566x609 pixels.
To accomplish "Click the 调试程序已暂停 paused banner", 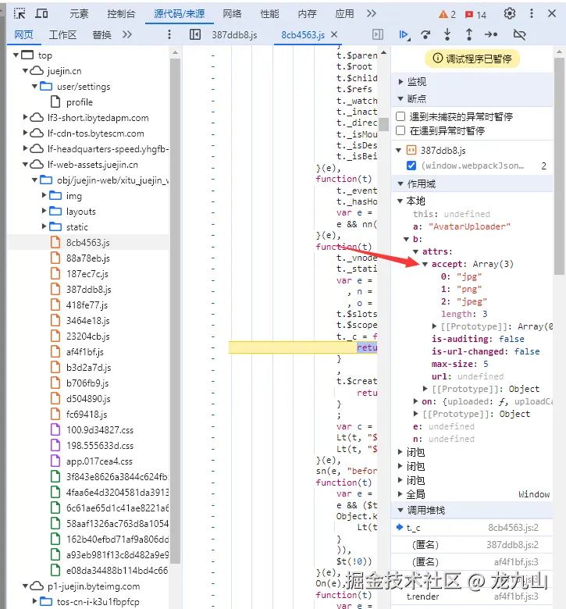I will click(472, 59).
